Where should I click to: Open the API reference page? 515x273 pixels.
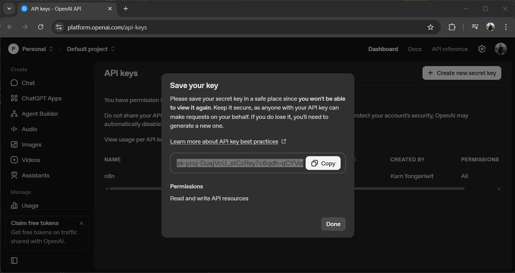(450, 49)
